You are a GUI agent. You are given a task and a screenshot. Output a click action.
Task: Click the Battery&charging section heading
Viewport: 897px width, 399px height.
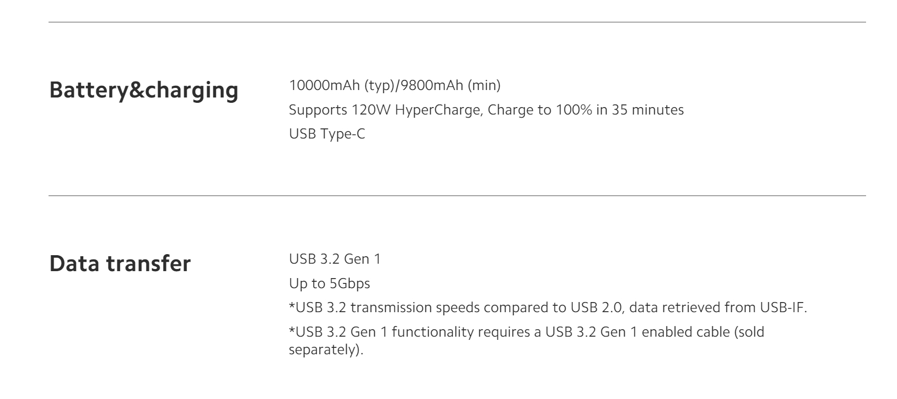click(143, 90)
